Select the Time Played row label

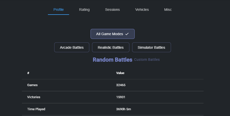click(x=36, y=109)
